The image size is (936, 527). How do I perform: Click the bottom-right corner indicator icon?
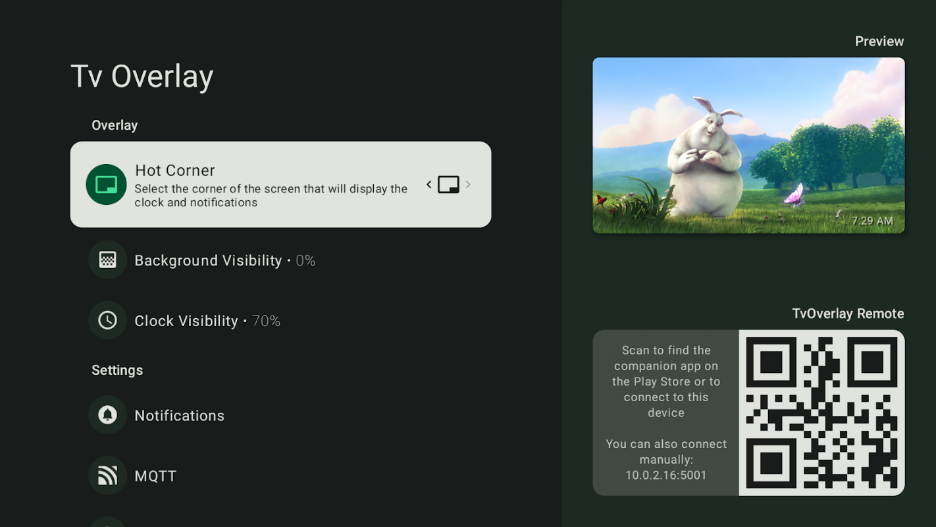point(448,184)
